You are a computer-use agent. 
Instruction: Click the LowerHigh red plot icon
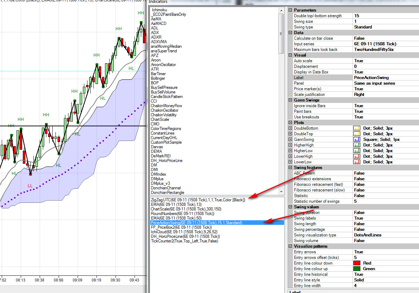[x=357, y=156]
